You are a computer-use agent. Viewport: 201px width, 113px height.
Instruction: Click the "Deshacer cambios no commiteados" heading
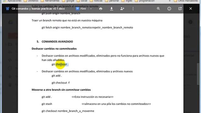[x=54, y=49]
